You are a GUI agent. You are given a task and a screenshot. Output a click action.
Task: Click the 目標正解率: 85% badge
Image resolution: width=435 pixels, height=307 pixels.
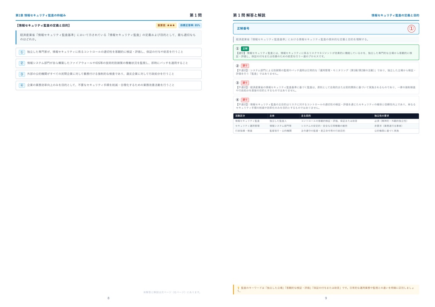click(x=190, y=25)
